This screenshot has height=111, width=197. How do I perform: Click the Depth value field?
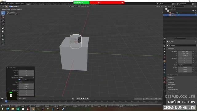click(x=26, y=75)
